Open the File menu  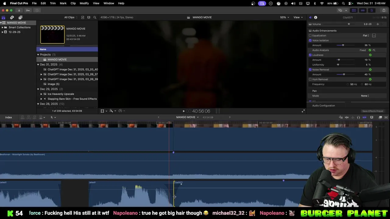pos(34,3)
